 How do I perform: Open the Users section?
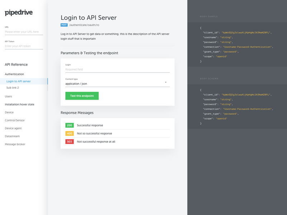[8, 96]
